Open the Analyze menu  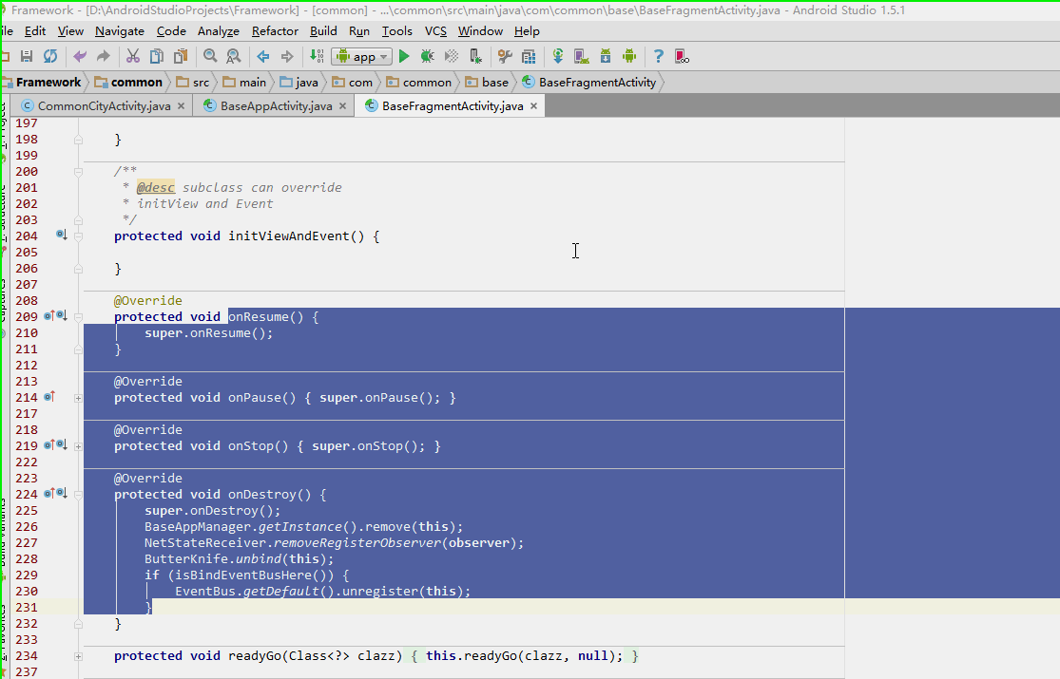click(x=219, y=31)
